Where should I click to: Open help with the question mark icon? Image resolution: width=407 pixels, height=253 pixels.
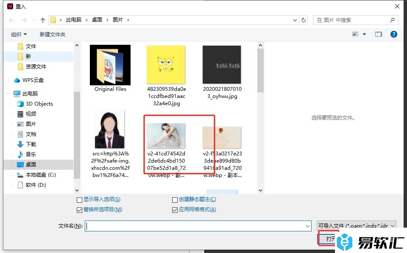tap(393, 34)
